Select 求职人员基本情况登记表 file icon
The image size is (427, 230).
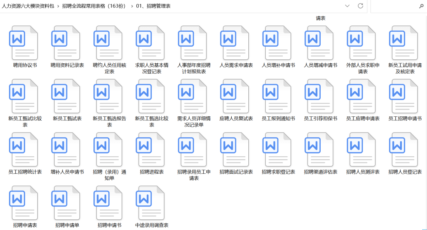pyautogui.click(x=150, y=43)
